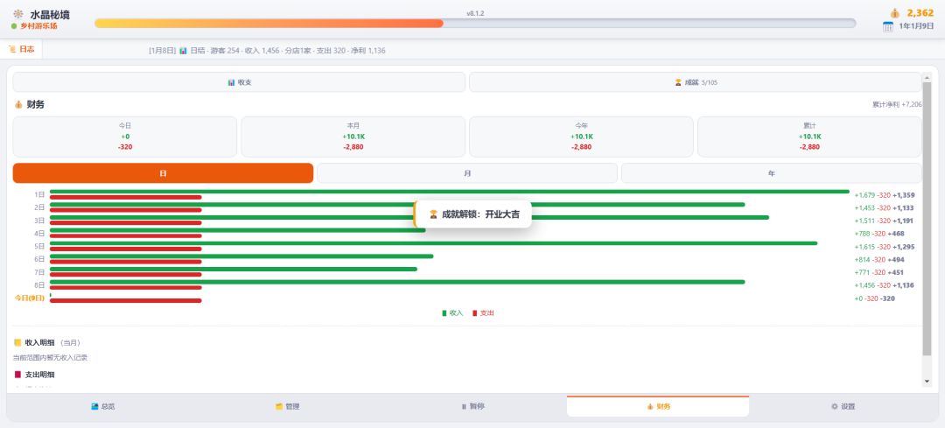Click the calendar icon beside 1年1月9日
The width and height of the screenshot is (945, 428).
point(888,26)
